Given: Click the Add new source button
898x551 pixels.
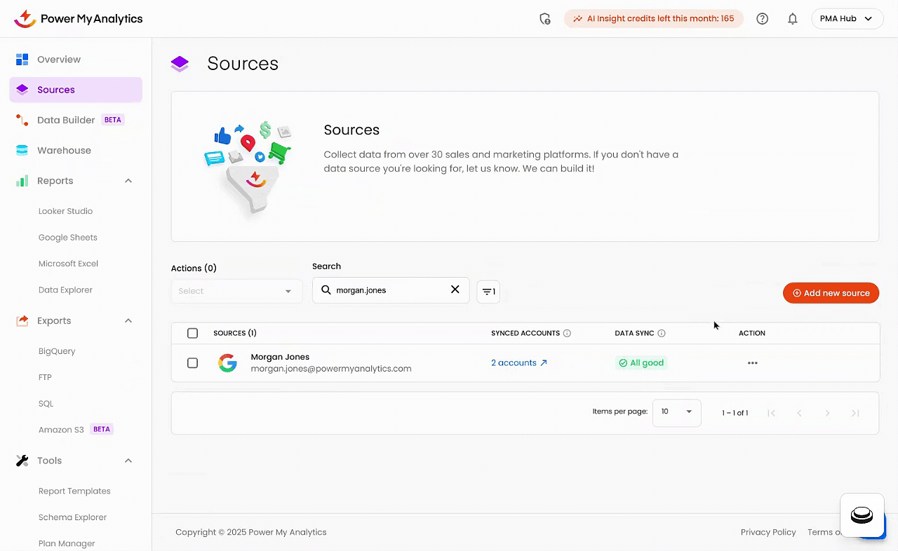Looking at the screenshot, I should point(831,293).
